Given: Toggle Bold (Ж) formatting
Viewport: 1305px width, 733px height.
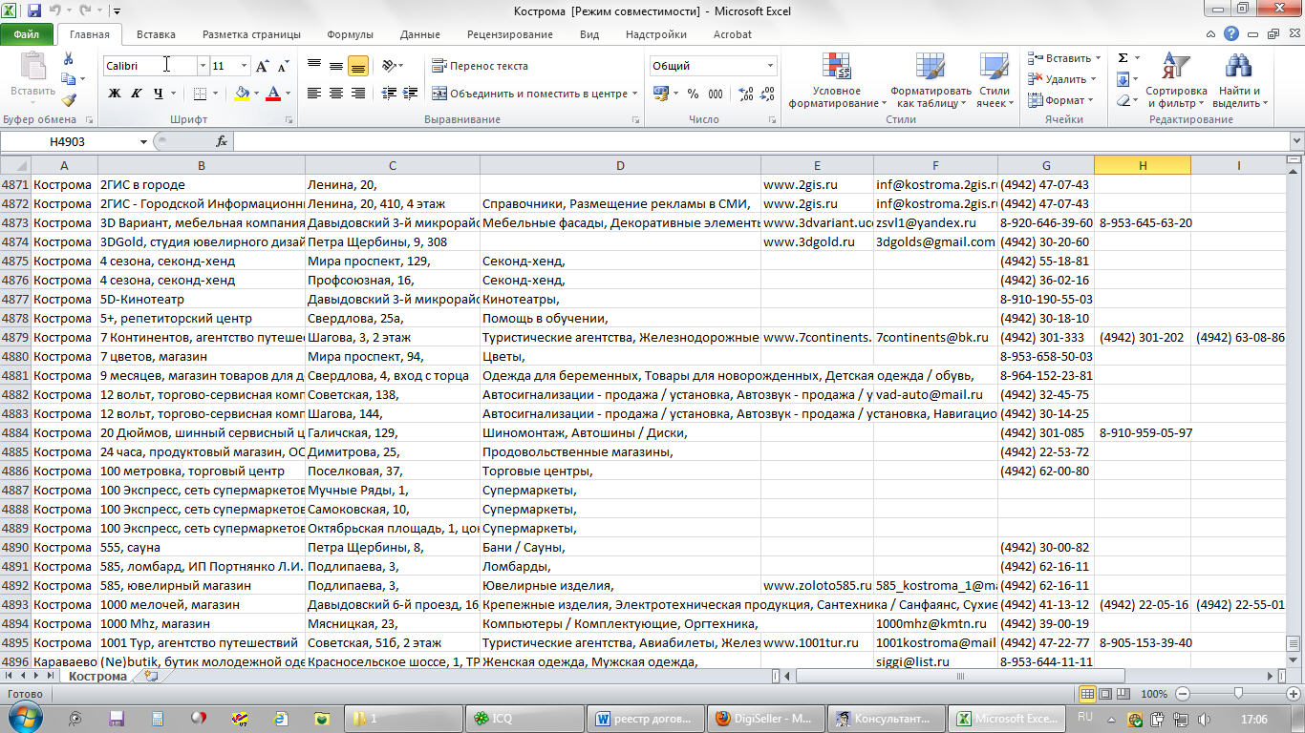Looking at the screenshot, I should coord(115,94).
